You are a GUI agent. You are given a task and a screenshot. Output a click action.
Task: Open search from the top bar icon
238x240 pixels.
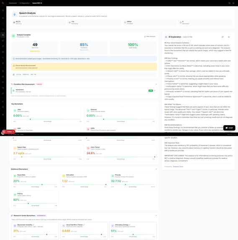229,3
